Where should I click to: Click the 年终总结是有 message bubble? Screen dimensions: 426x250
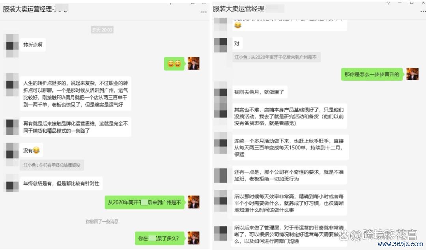62,183
